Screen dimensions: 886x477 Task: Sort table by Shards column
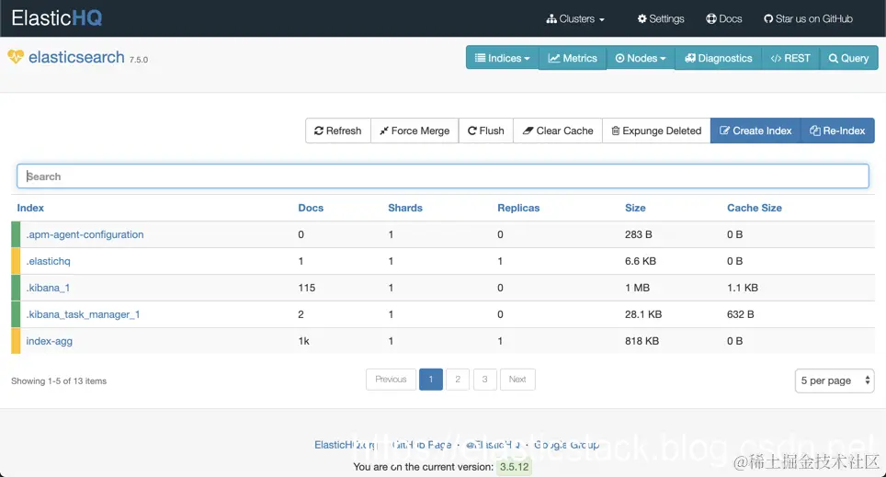(x=405, y=208)
